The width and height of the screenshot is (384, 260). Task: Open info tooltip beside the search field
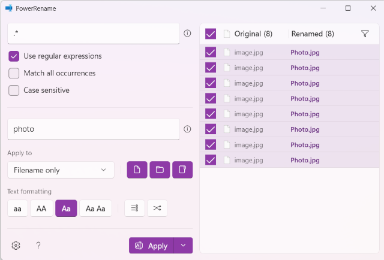[x=187, y=34]
